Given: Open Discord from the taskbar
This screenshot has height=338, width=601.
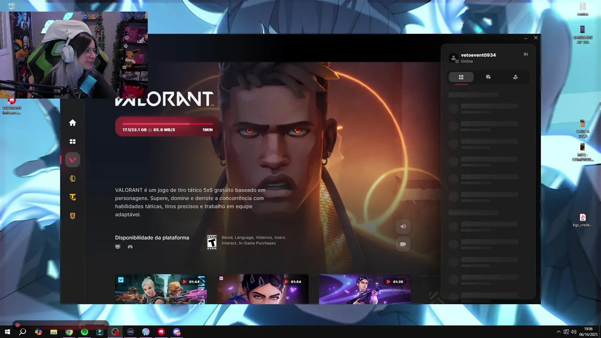Looking at the screenshot, I should (177, 332).
